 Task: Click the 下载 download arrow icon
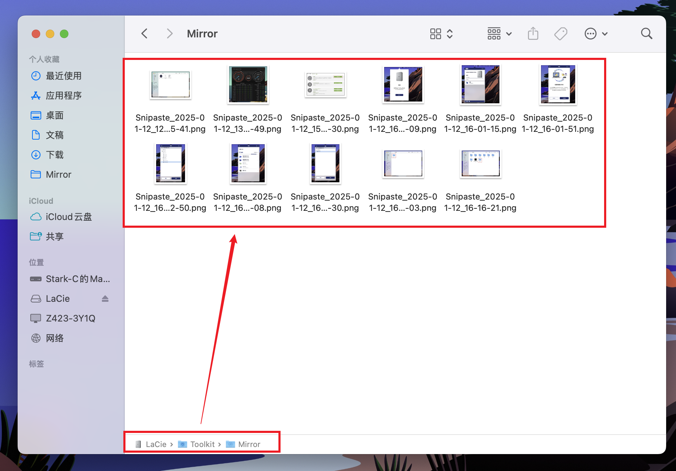click(x=36, y=155)
